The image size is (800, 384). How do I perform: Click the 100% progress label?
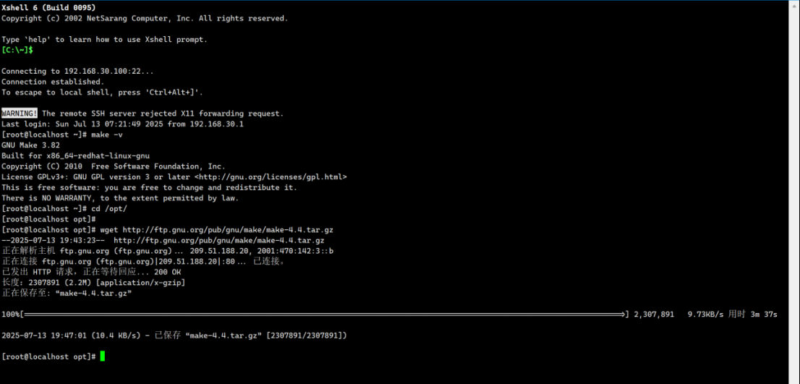[10, 314]
